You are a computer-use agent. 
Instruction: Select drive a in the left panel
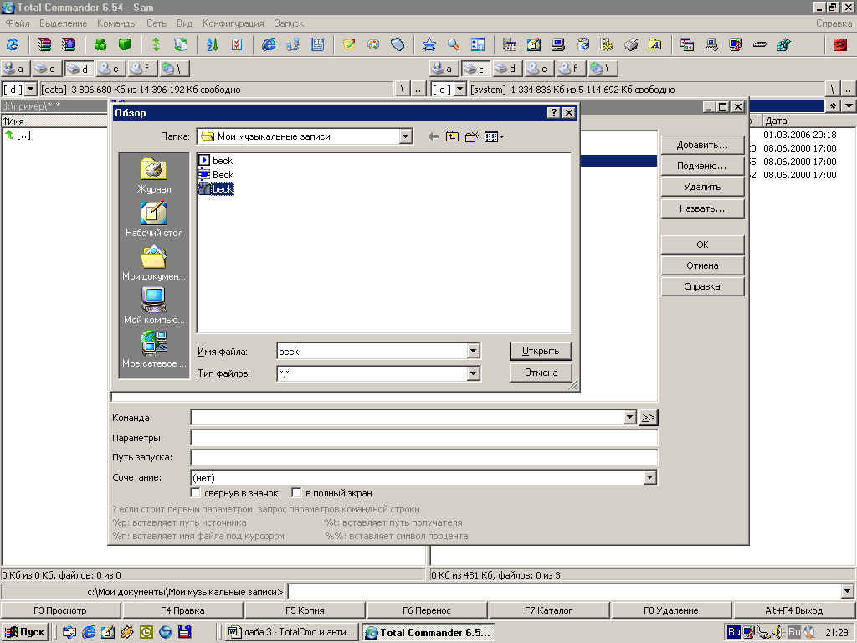[14, 69]
